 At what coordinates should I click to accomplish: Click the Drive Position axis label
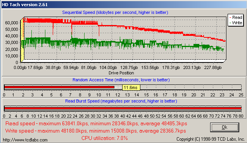coord(121,73)
